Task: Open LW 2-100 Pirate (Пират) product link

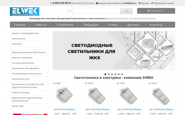Action: [98, 109]
